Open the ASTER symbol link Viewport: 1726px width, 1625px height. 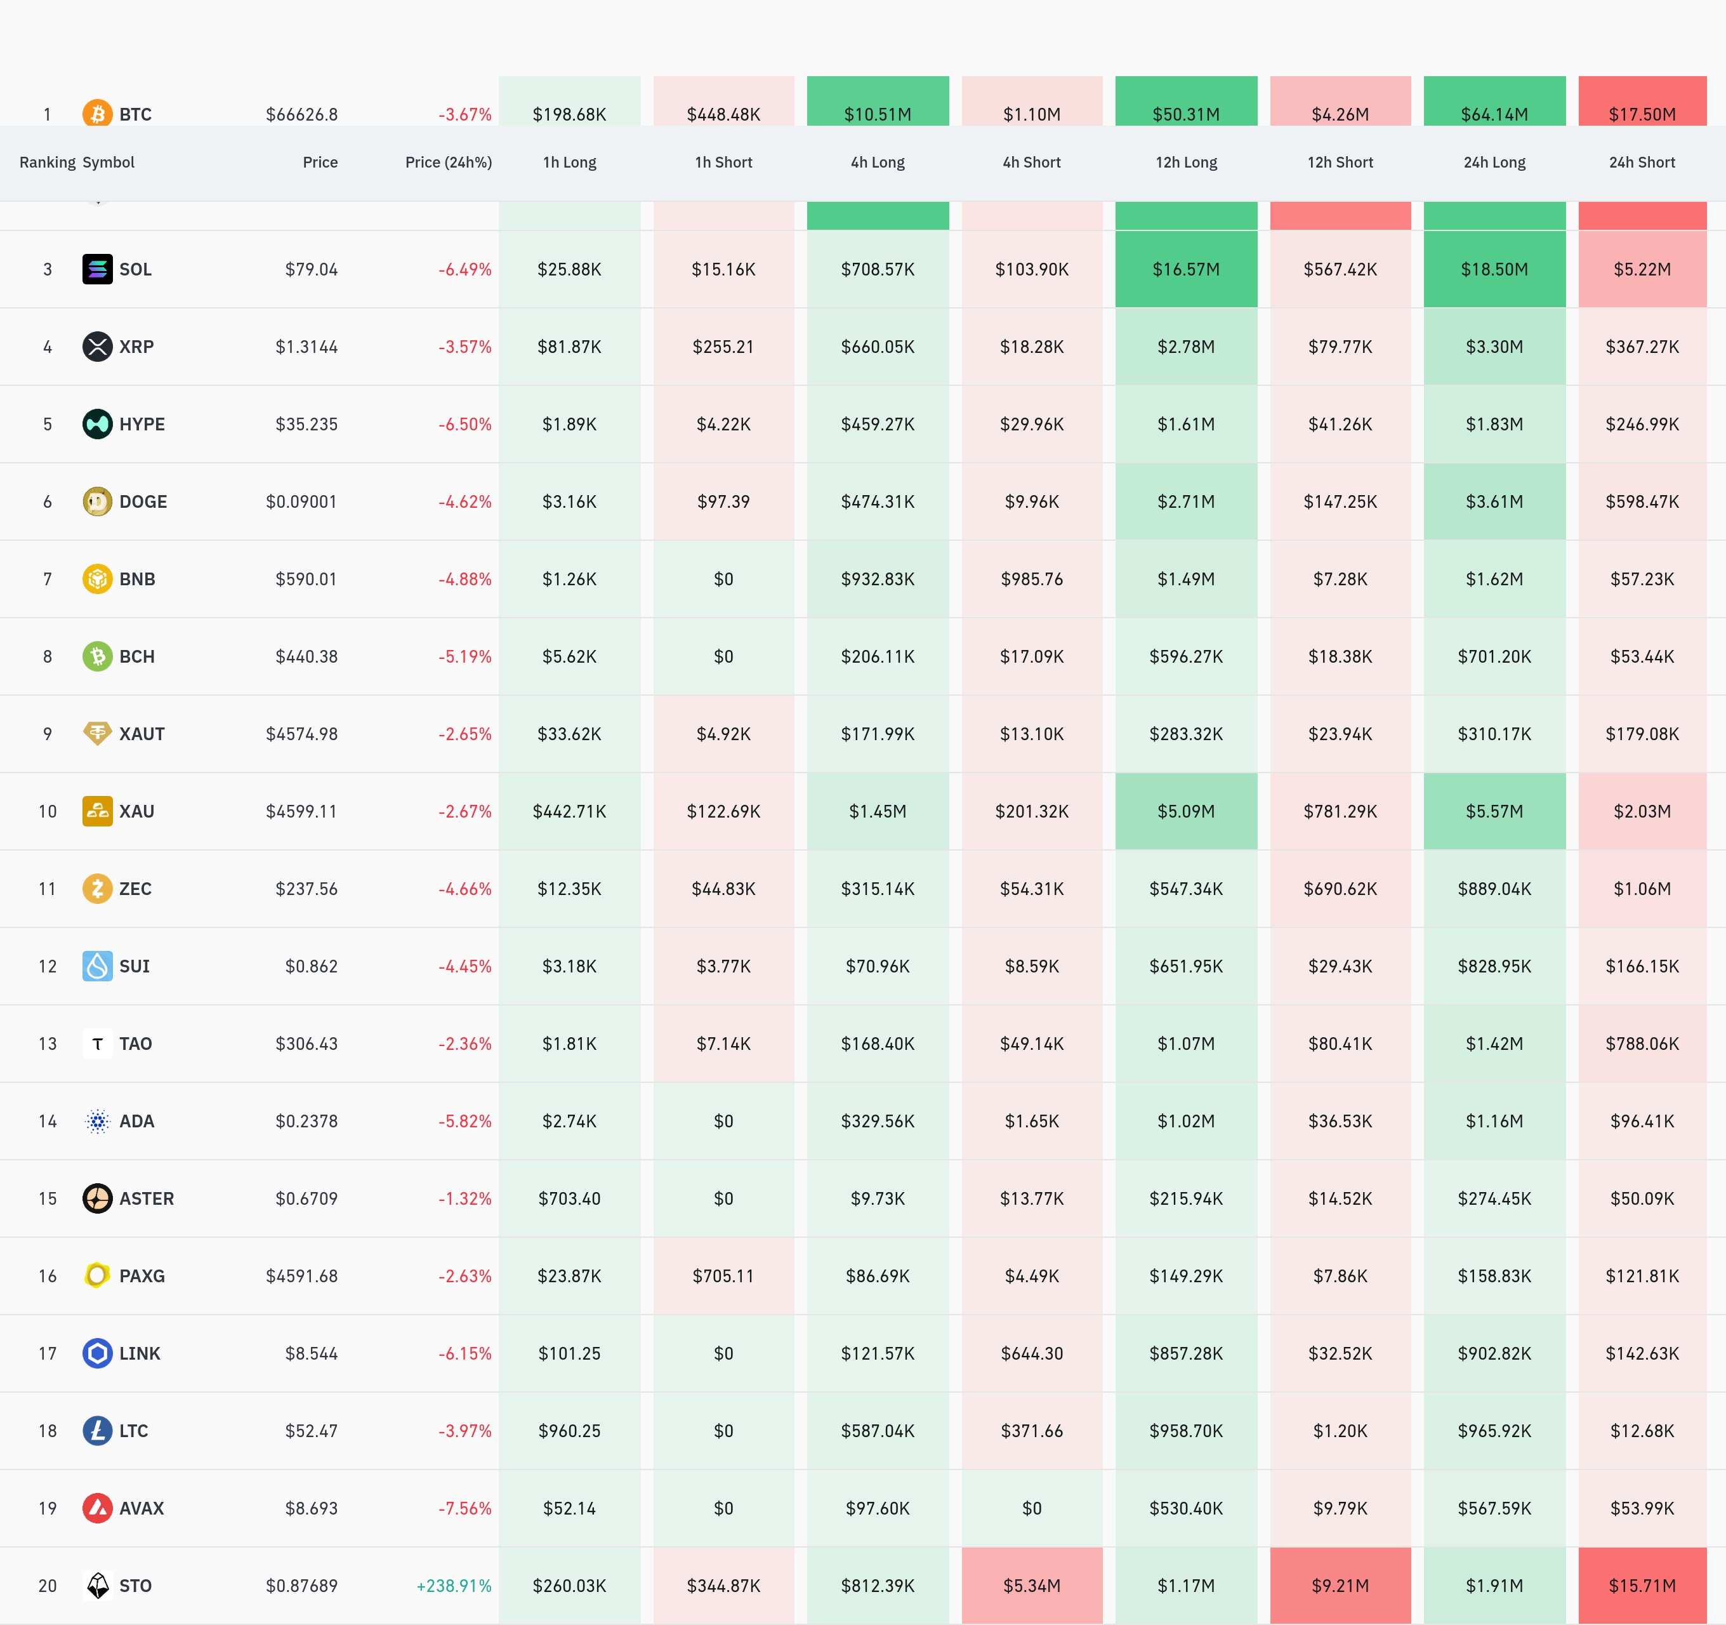[146, 1198]
